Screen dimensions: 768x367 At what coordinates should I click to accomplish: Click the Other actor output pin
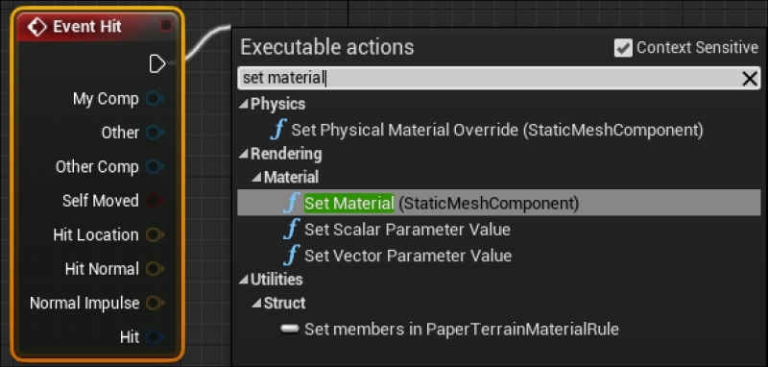tap(155, 133)
